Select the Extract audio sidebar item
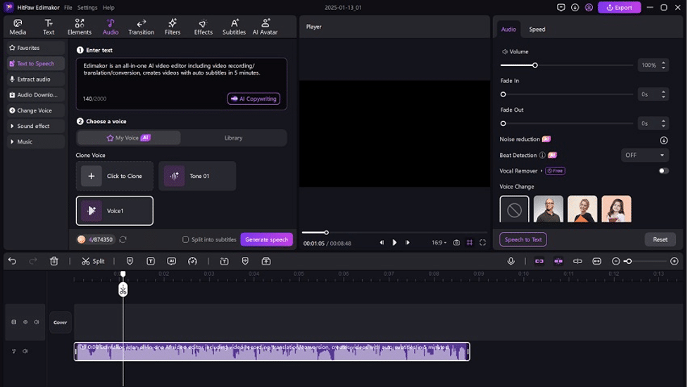This screenshot has width=688, height=387. tap(35, 80)
